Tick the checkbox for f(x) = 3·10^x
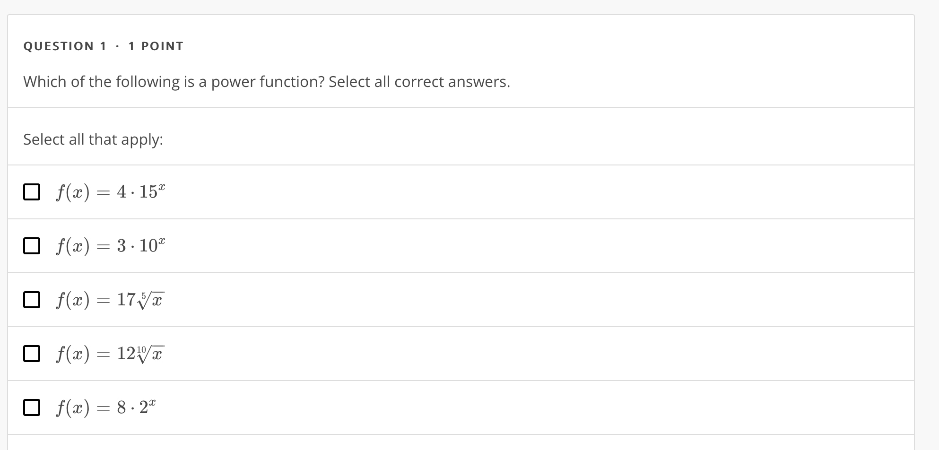 pyautogui.click(x=32, y=246)
